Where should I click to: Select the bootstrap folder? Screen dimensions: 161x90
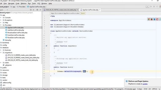(6, 43)
